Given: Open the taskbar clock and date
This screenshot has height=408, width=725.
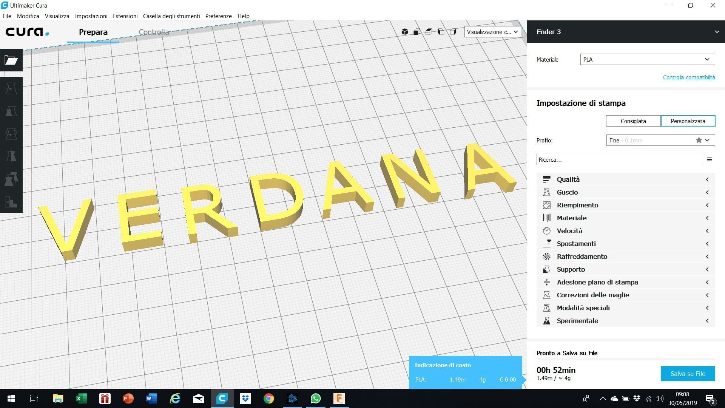Looking at the screenshot, I should pyautogui.click(x=682, y=399).
